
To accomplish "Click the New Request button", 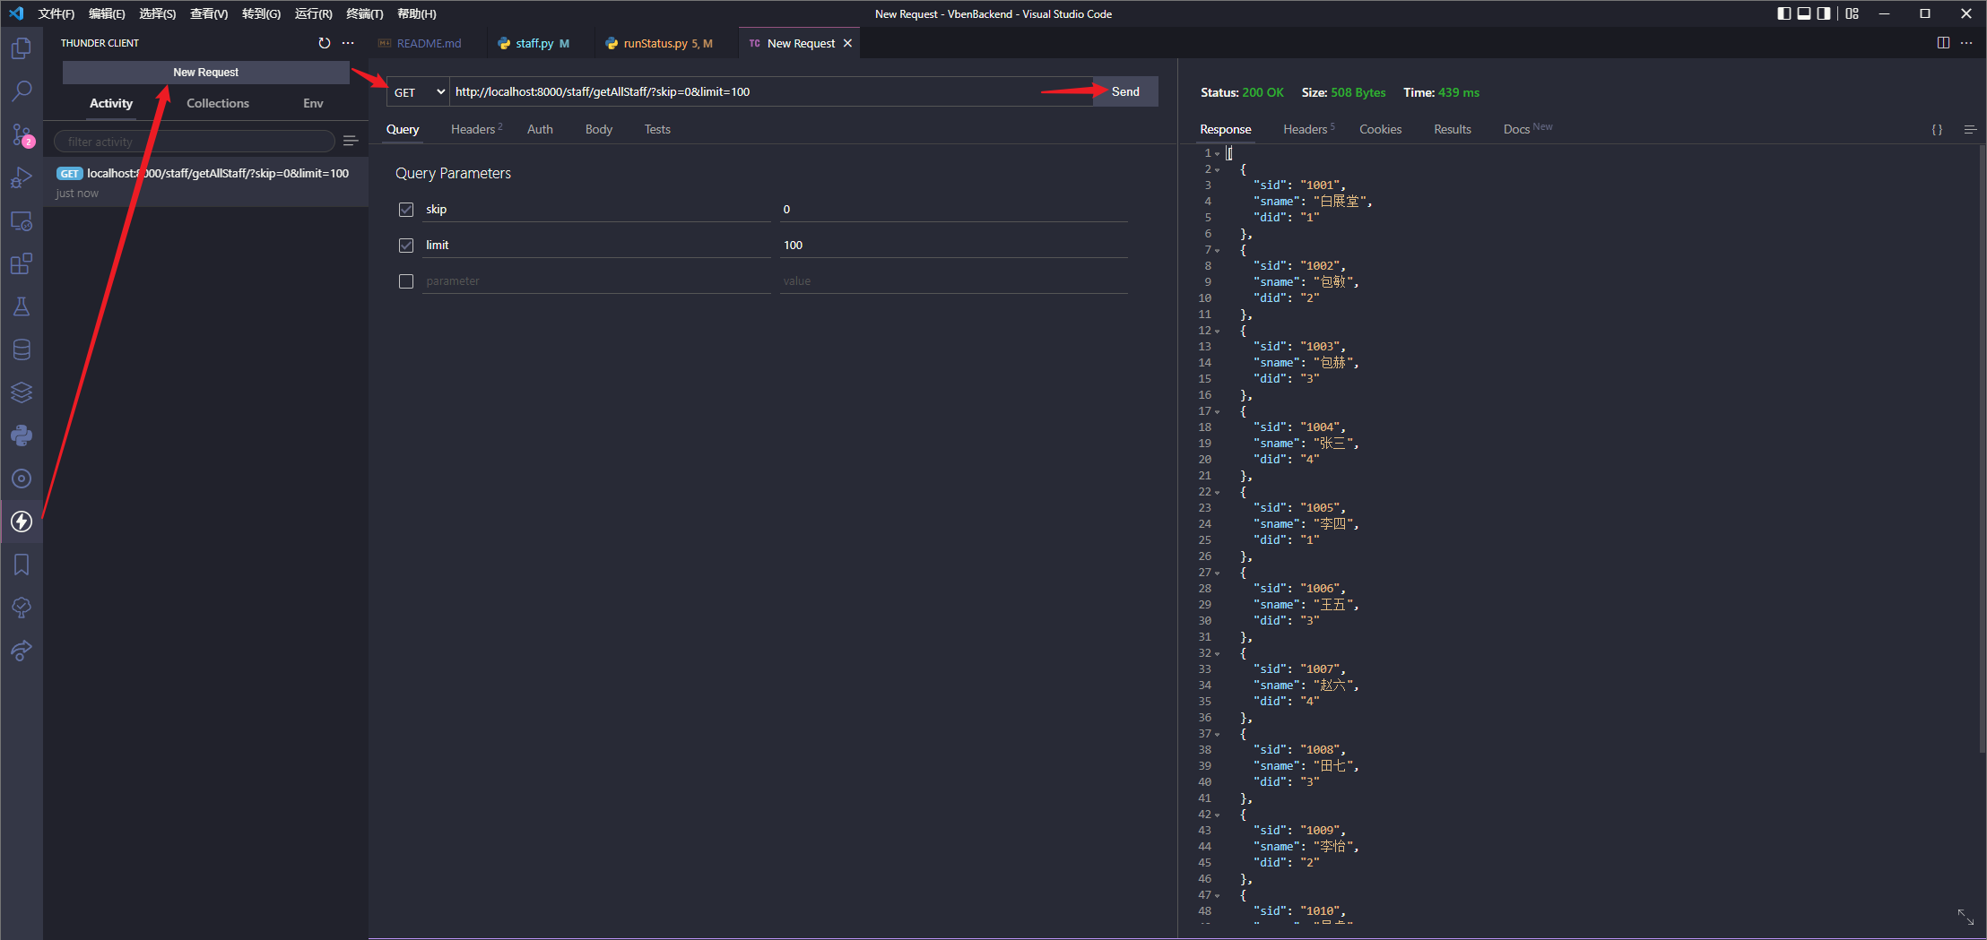I will [205, 72].
